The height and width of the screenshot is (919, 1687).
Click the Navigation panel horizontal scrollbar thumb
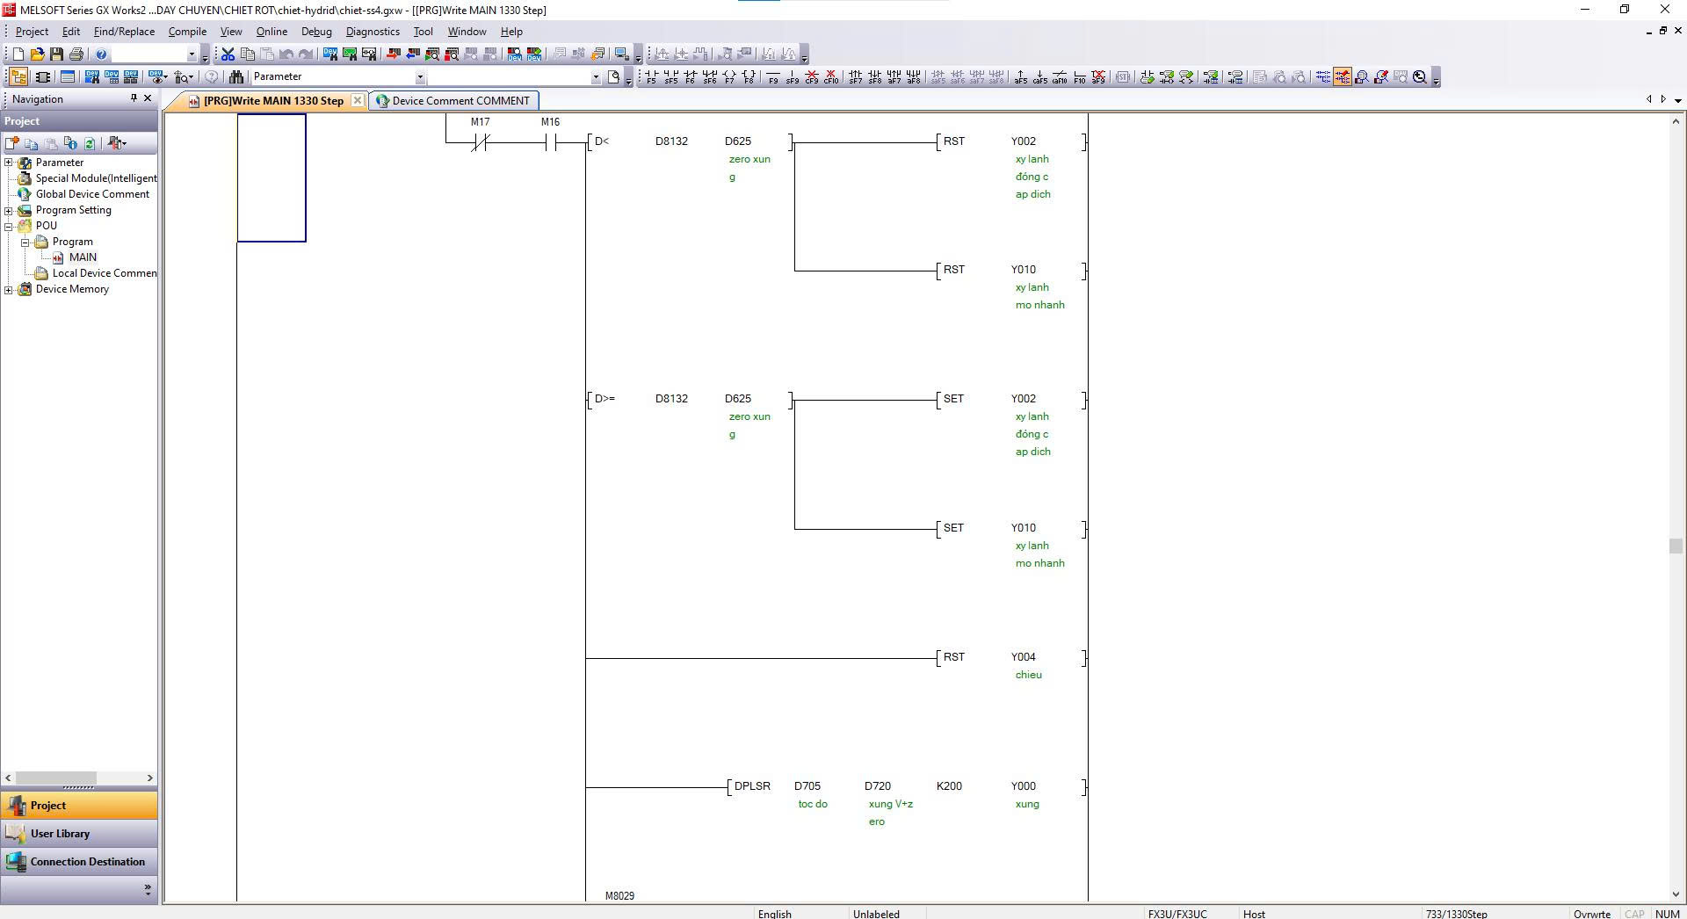click(56, 778)
